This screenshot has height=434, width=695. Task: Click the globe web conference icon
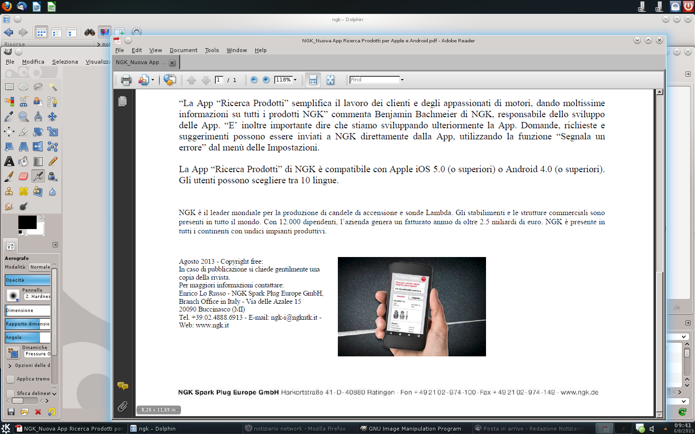(169, 80)
